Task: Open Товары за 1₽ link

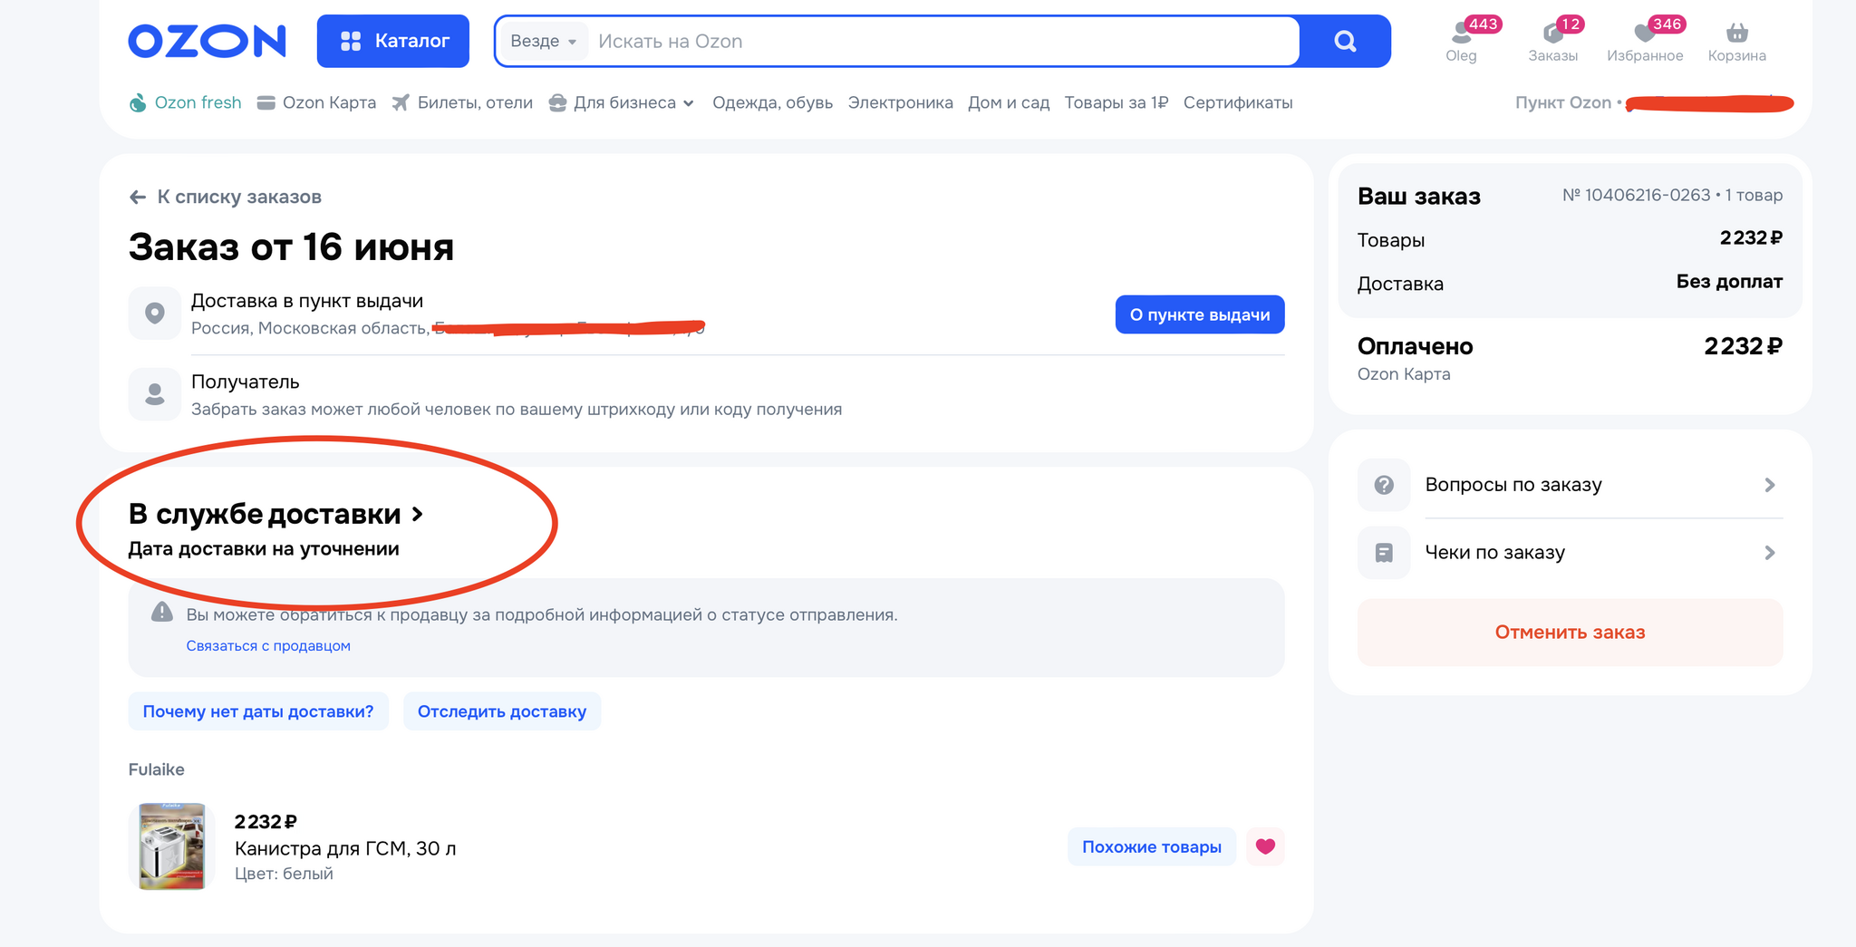Action: coord(1116,102)
